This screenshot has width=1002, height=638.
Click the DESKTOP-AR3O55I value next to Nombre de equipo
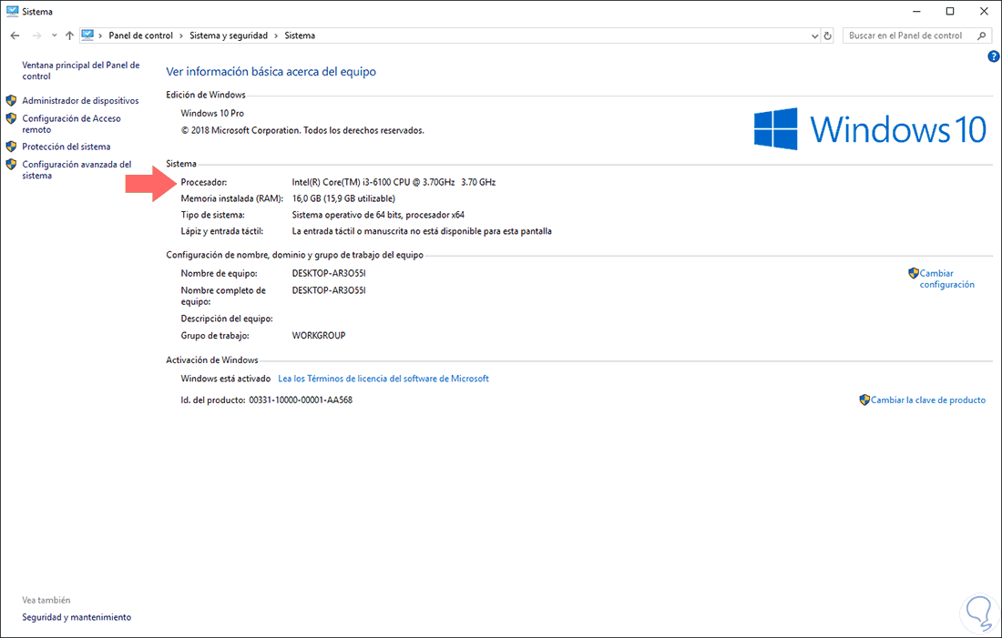[x=329, y=273]
